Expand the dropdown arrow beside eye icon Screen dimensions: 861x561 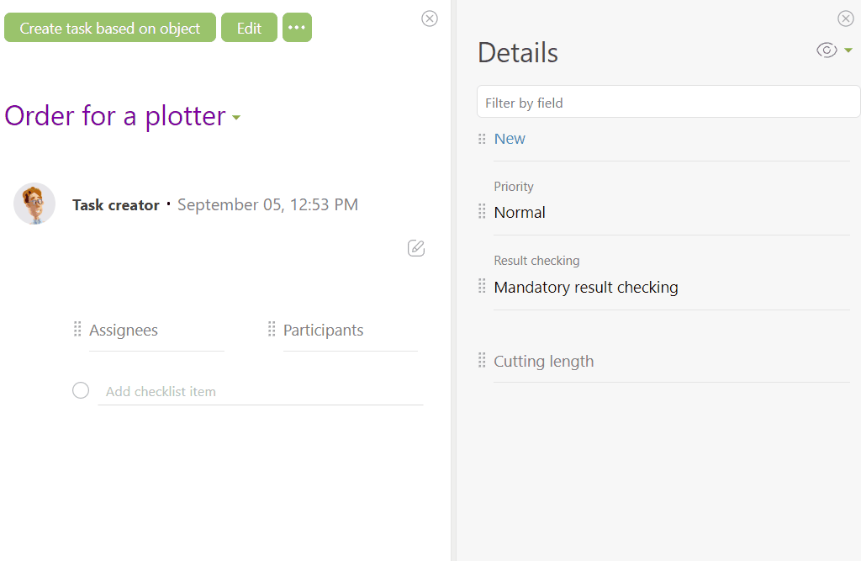(848, 50)
